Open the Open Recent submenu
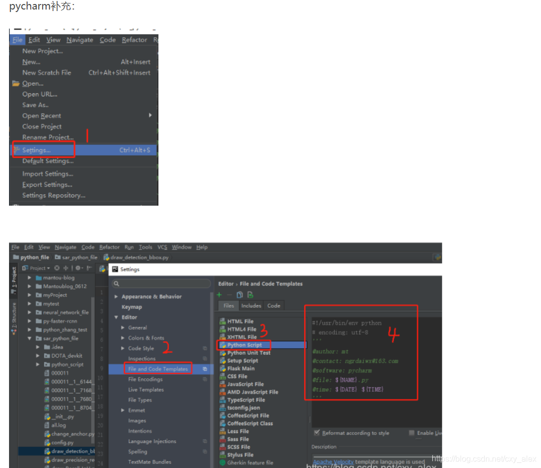 (x=84, y=115)
